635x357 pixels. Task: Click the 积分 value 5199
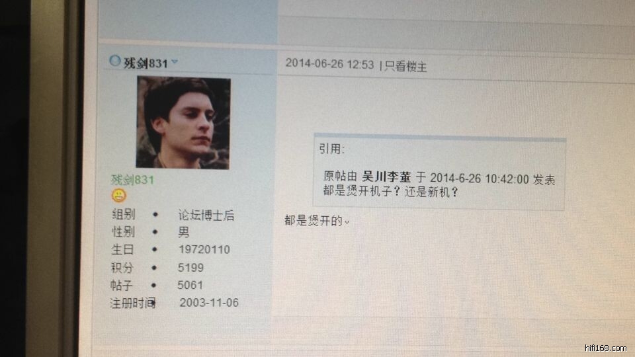[x=190, y=268]
